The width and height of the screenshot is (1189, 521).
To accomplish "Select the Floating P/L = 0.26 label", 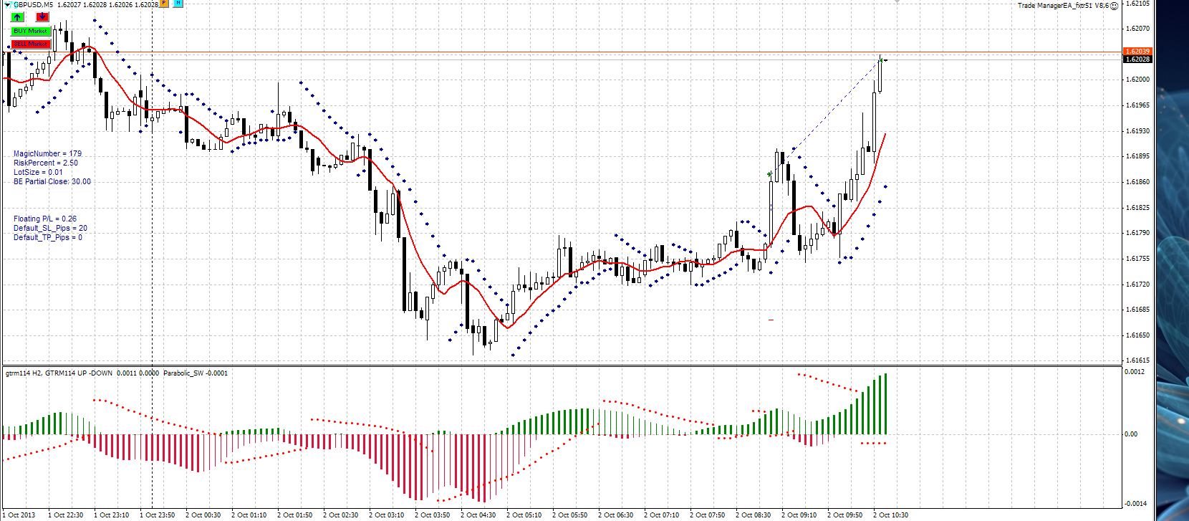I will tap(45, 219).
